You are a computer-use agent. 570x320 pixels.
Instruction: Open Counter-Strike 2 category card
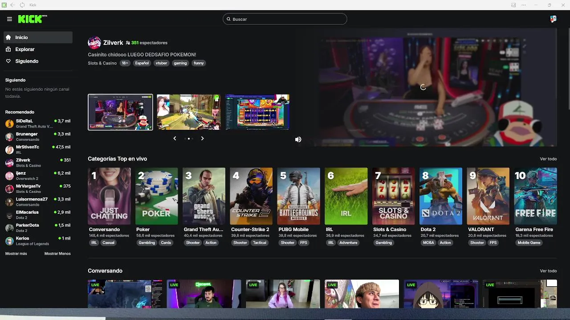click(251, 196)
